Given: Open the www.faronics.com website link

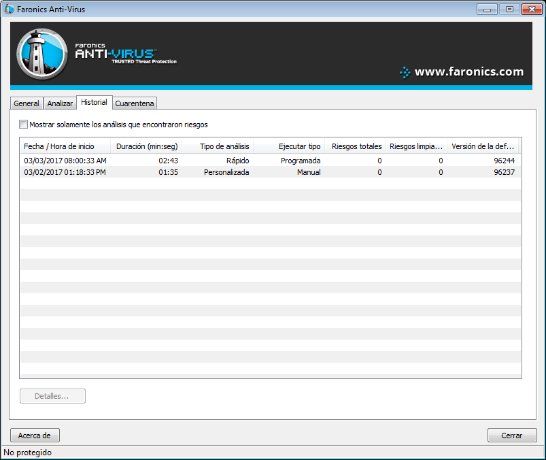Looking at the screenshot, I should [x=468, y=71].
